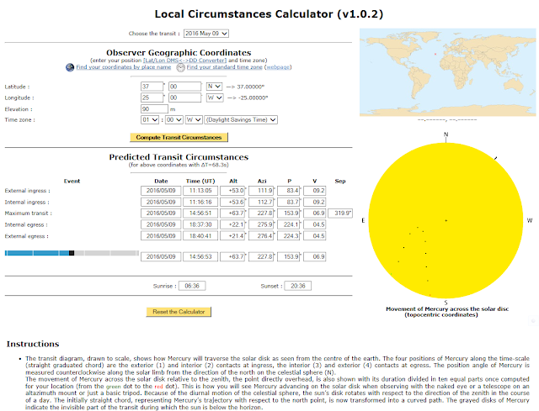Click the Instructions heading

(x=33, y=344)
